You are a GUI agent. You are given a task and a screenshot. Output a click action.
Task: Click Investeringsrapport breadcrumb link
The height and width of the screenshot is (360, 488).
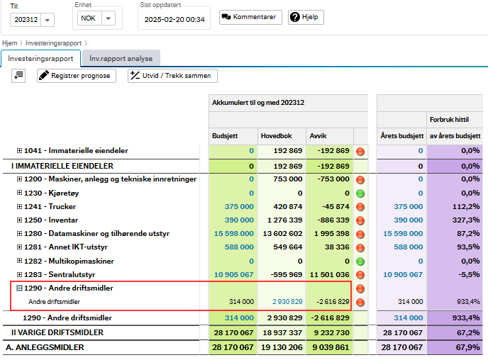coord(53,43)
